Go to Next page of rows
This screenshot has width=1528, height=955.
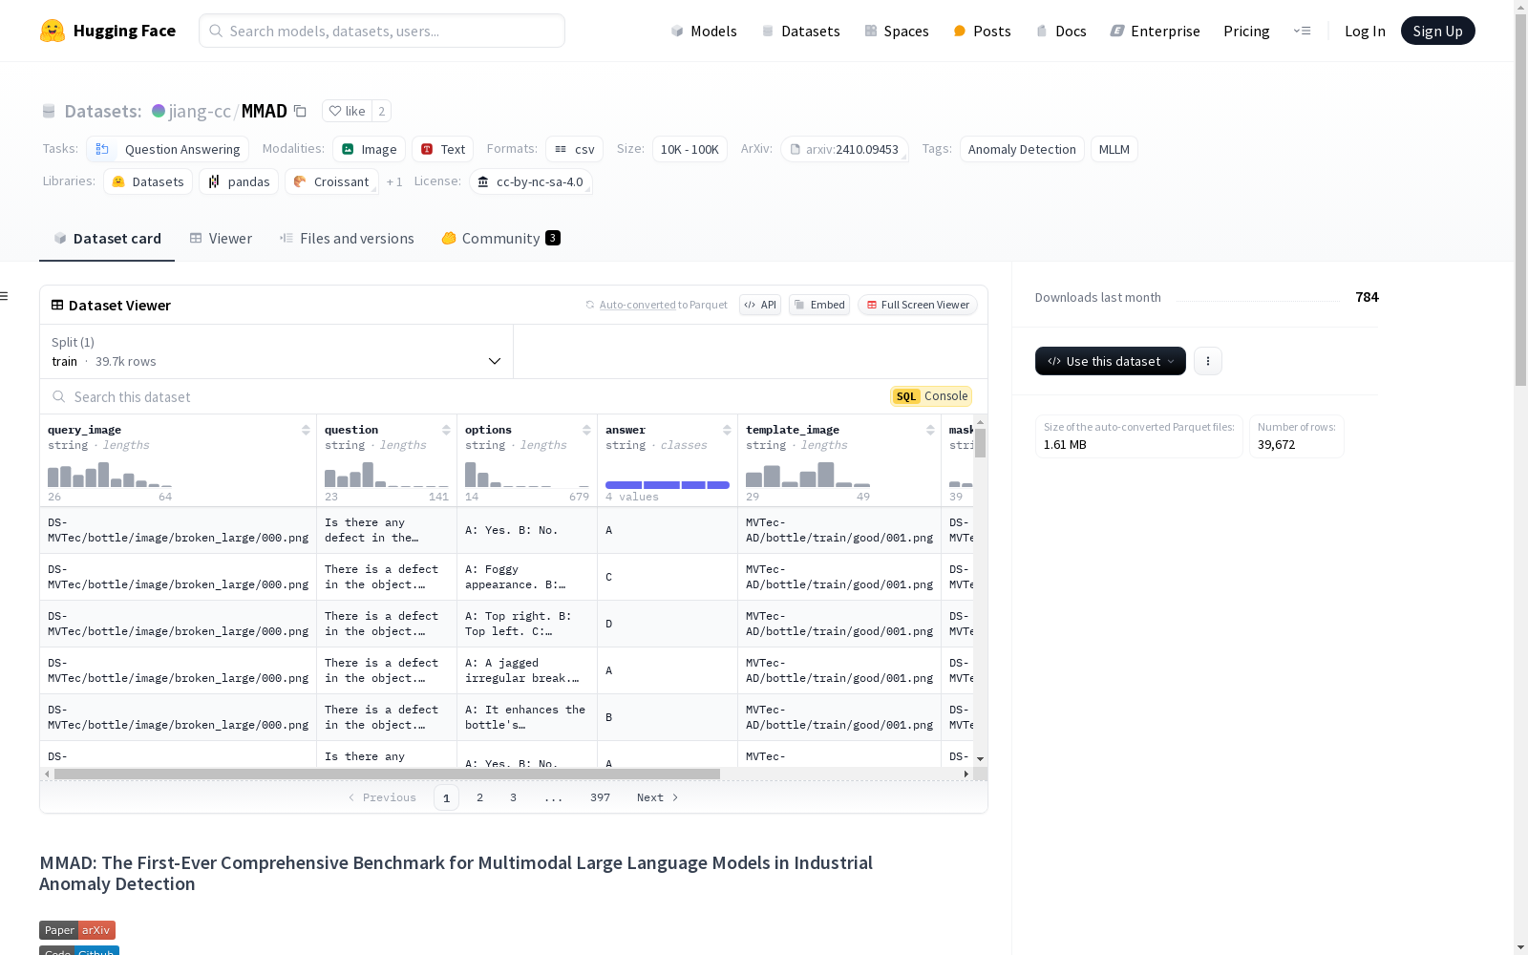658,797
